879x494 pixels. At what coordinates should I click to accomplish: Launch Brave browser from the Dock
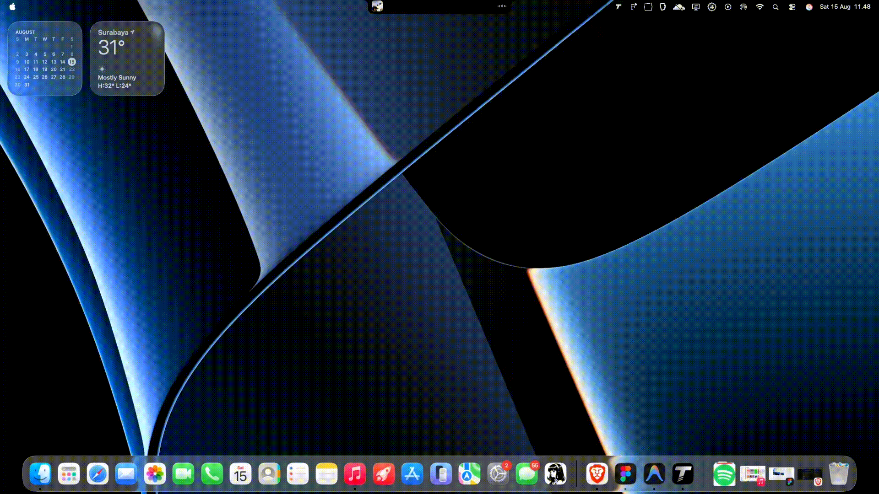[597, 474]
